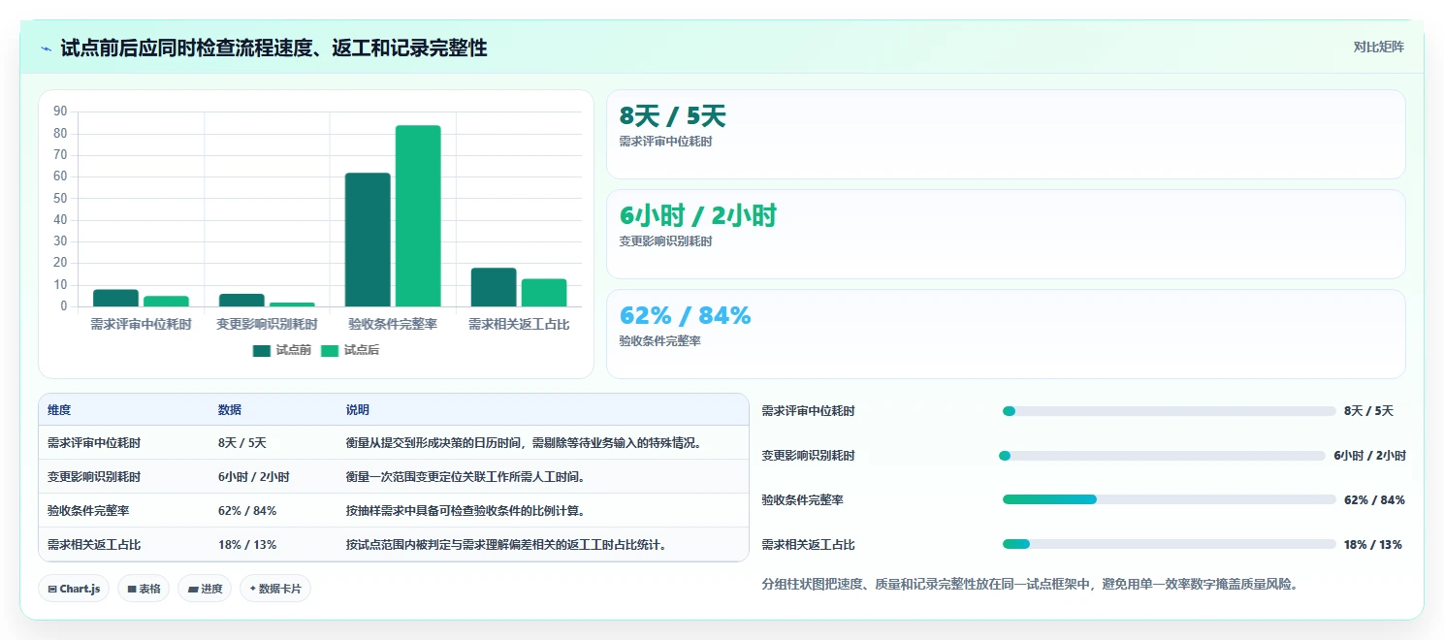Click the 试点前 bar for 需求相关返工占比
Viewport: 1444px width, 640px height.
(x=494, y=288)
